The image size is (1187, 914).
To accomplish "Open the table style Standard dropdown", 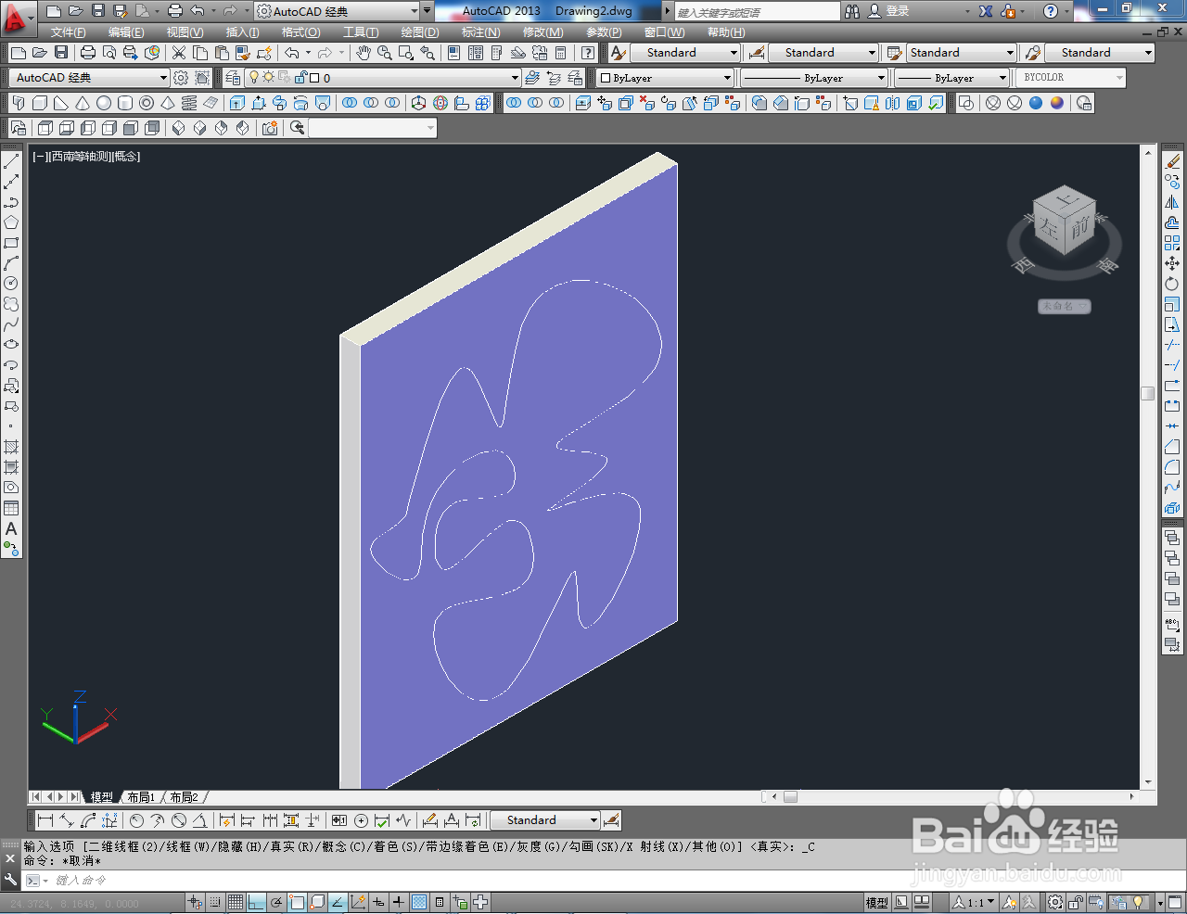I will 962,53.
